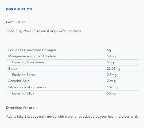Select the Ascorbic Acid row
The height and width of the screenshot is (128, 144).
[72, 81]
